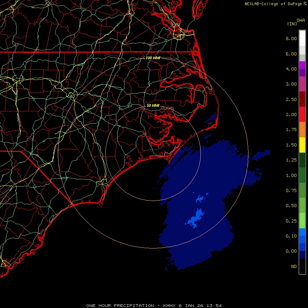308x308 pixels.
Task: Click the 1.75 legend value
Action: (x=291, y=130)
